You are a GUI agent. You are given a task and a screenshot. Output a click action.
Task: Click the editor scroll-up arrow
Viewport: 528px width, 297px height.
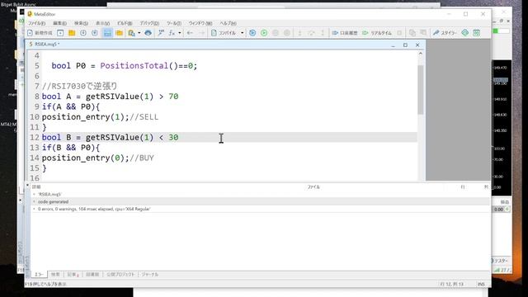(x=421, y=54)
